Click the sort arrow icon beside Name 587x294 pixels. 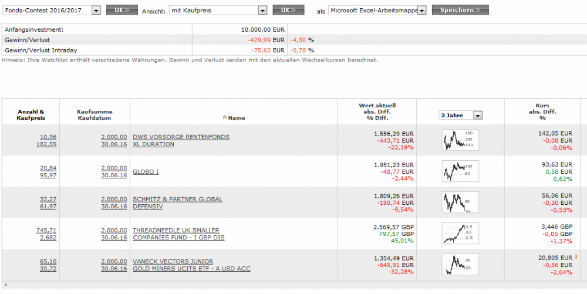click(x=224, y=118)
